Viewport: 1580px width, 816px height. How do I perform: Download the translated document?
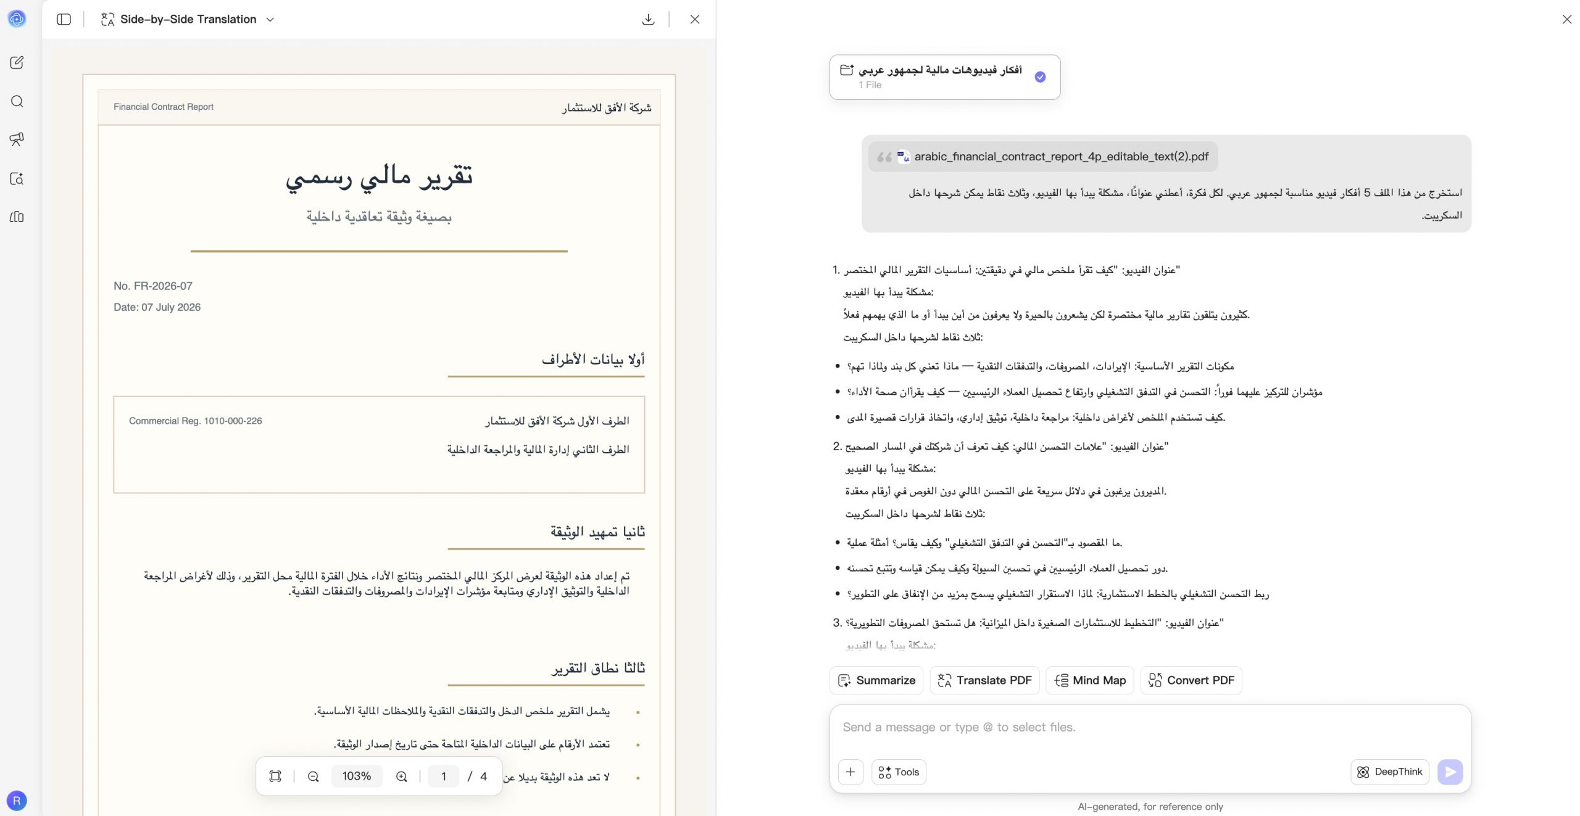tap(648, 19)
